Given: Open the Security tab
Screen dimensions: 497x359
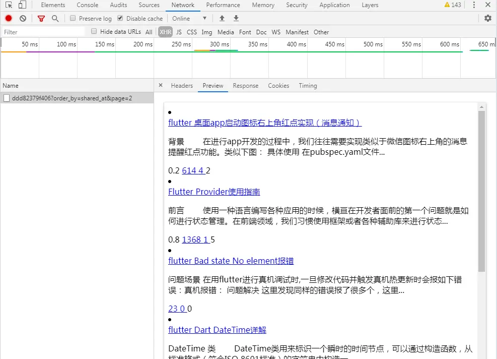Looking at the screenshot, I should click(x=297, y=5).
